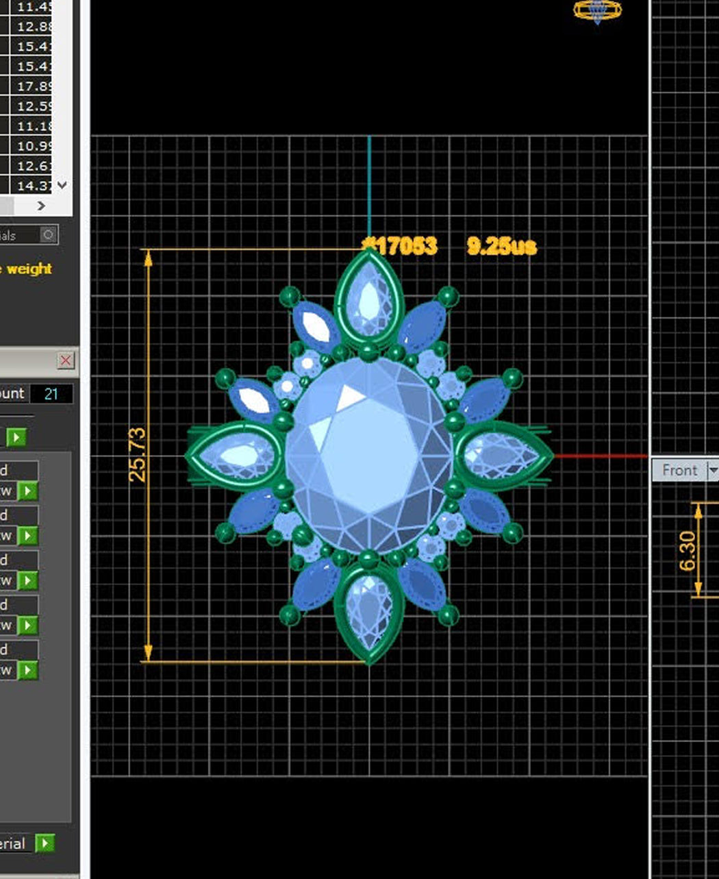Select the top pear-shaped gemstone
The height and width of the screenshot is (879, 719).
369,299
